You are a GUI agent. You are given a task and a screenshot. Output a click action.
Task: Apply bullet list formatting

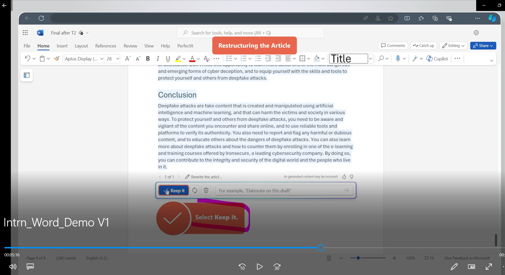[x=229, y=58]
